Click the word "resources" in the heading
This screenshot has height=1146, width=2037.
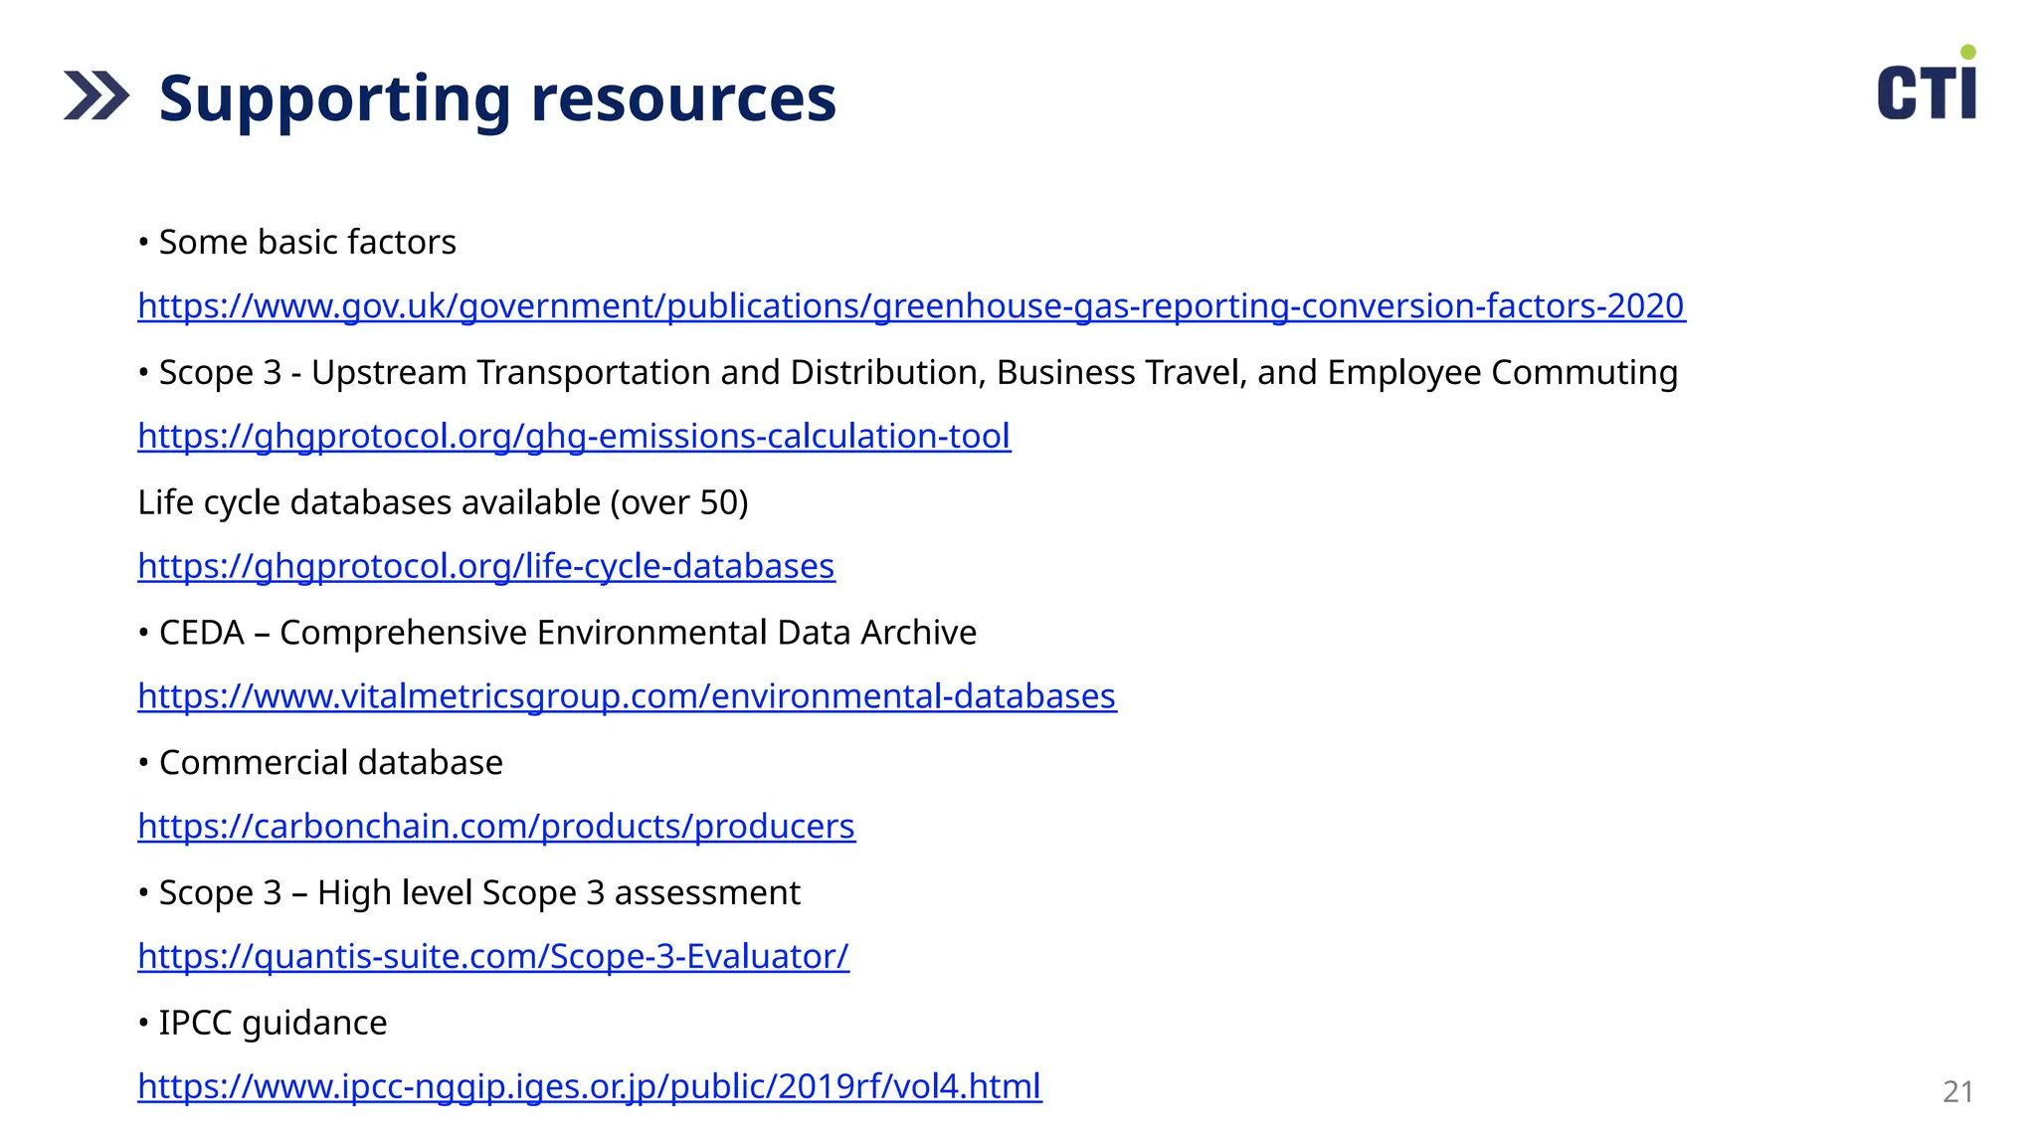(x=683, y=98)
